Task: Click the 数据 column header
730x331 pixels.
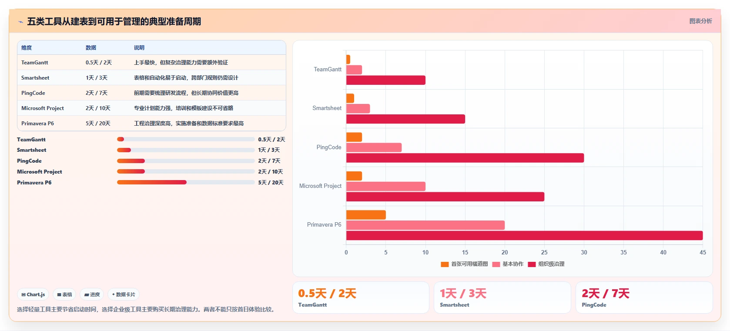Action: click(x=91, y=48)
